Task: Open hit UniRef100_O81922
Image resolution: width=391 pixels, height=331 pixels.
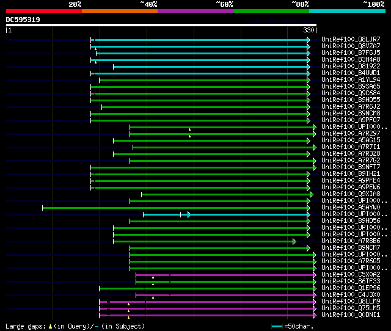Action: click(351, 67)
